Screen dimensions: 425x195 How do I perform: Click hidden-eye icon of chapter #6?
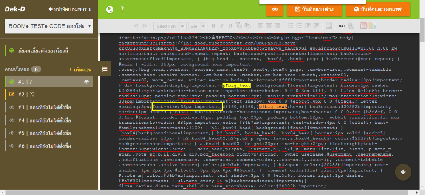11,146
